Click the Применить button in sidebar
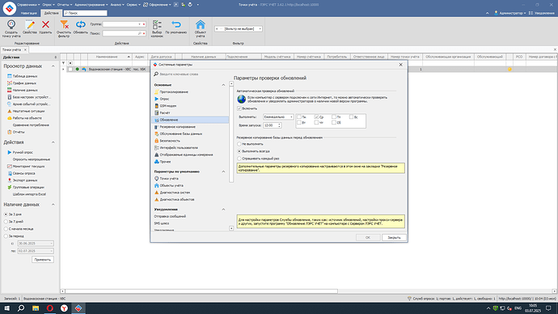 [43, 260]
